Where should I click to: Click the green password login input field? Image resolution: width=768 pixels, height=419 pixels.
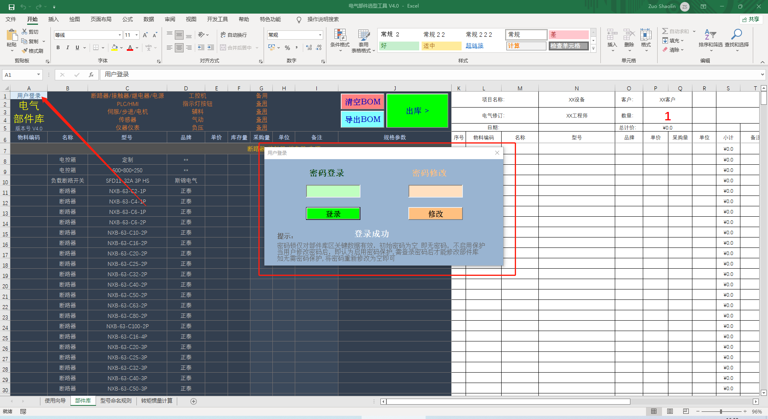333,191
